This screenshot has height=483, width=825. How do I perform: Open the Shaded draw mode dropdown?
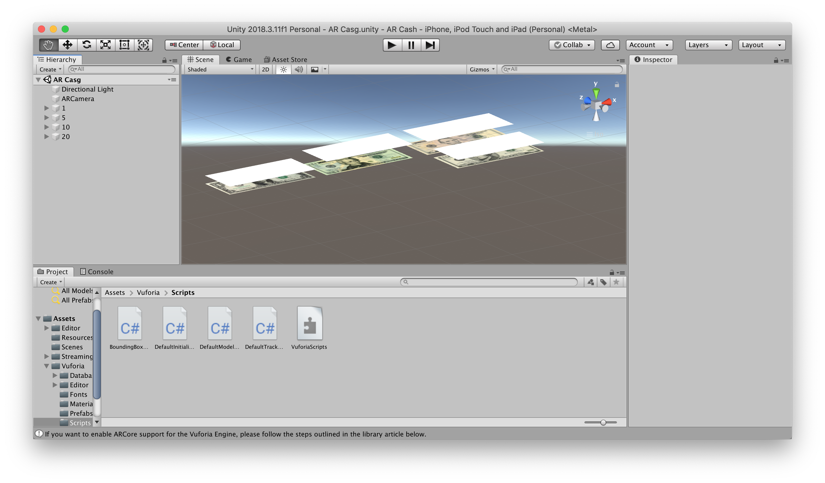(220, 69)
